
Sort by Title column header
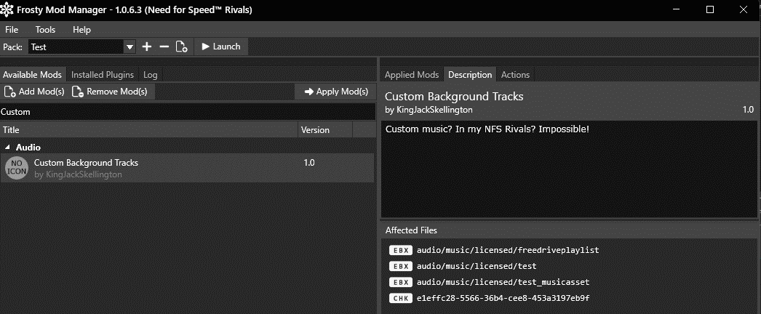coord(148,130)
